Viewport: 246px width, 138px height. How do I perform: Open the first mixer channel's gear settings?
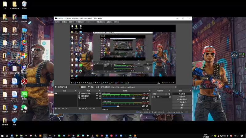147,98
